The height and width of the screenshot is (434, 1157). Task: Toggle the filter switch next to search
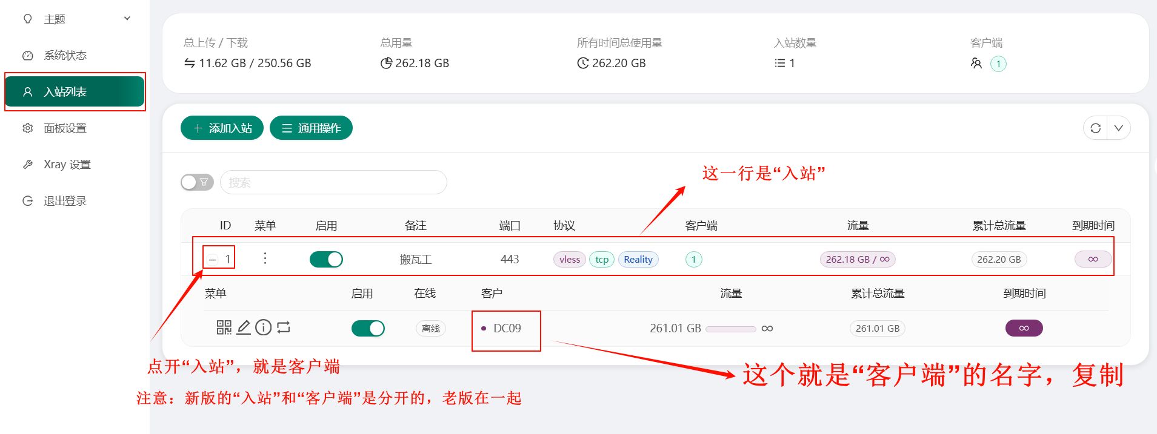coord(197,182)
